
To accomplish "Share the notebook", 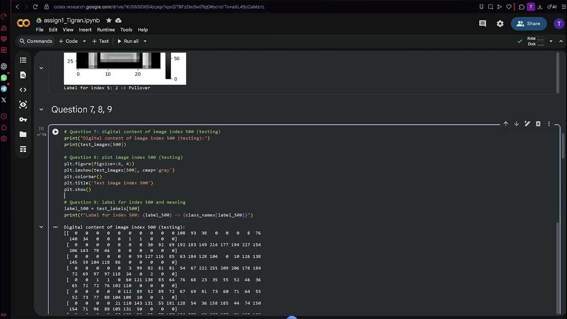I will [529, 23].
